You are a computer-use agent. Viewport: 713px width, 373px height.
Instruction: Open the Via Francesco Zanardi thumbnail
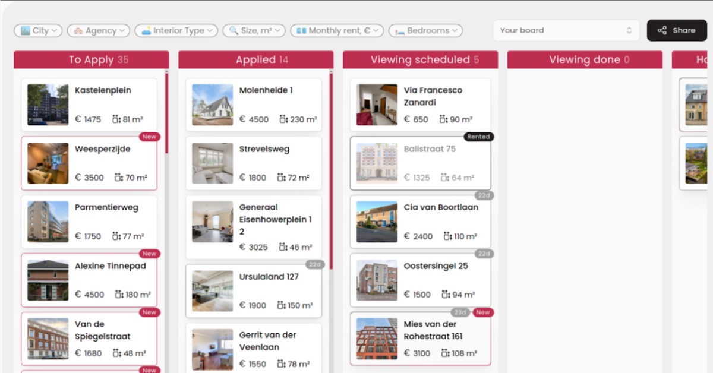tap(377, 105)
